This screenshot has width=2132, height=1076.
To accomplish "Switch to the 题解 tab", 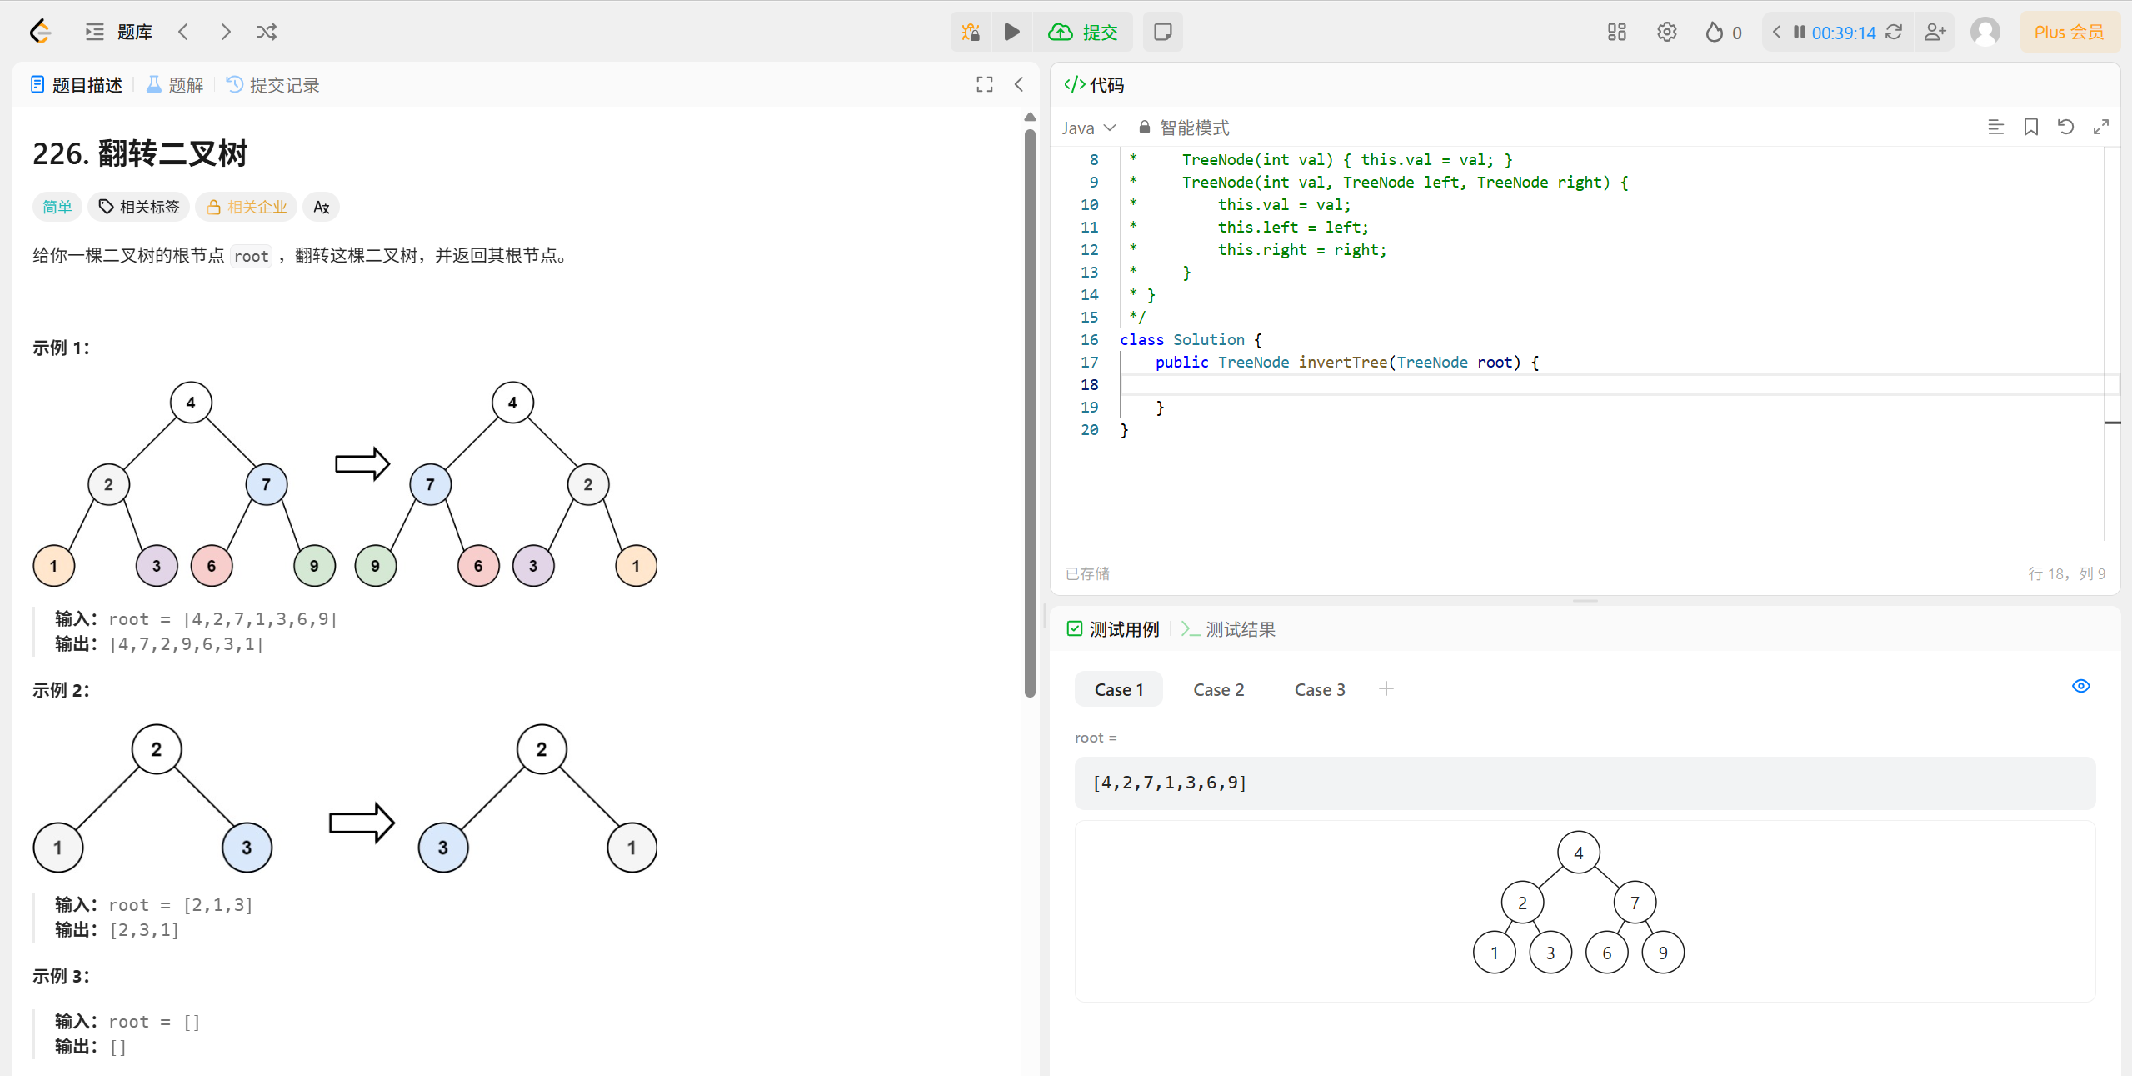I will coord(175,85).
